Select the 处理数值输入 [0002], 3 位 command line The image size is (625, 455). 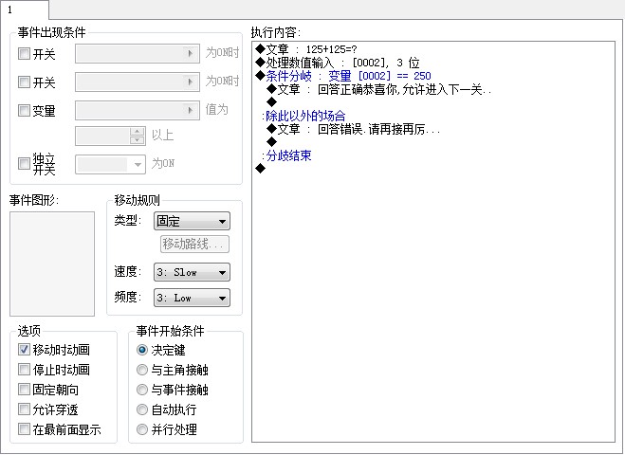point(338,63)
